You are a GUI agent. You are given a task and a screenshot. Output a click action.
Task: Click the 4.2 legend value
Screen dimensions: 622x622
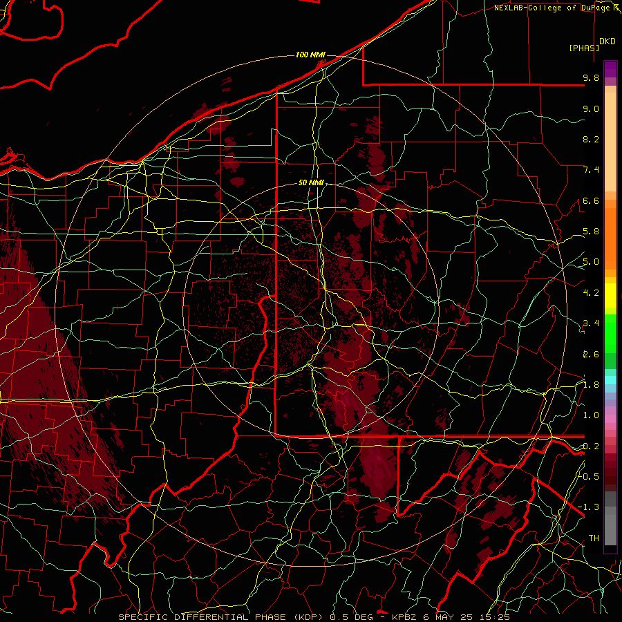(591, 293)
